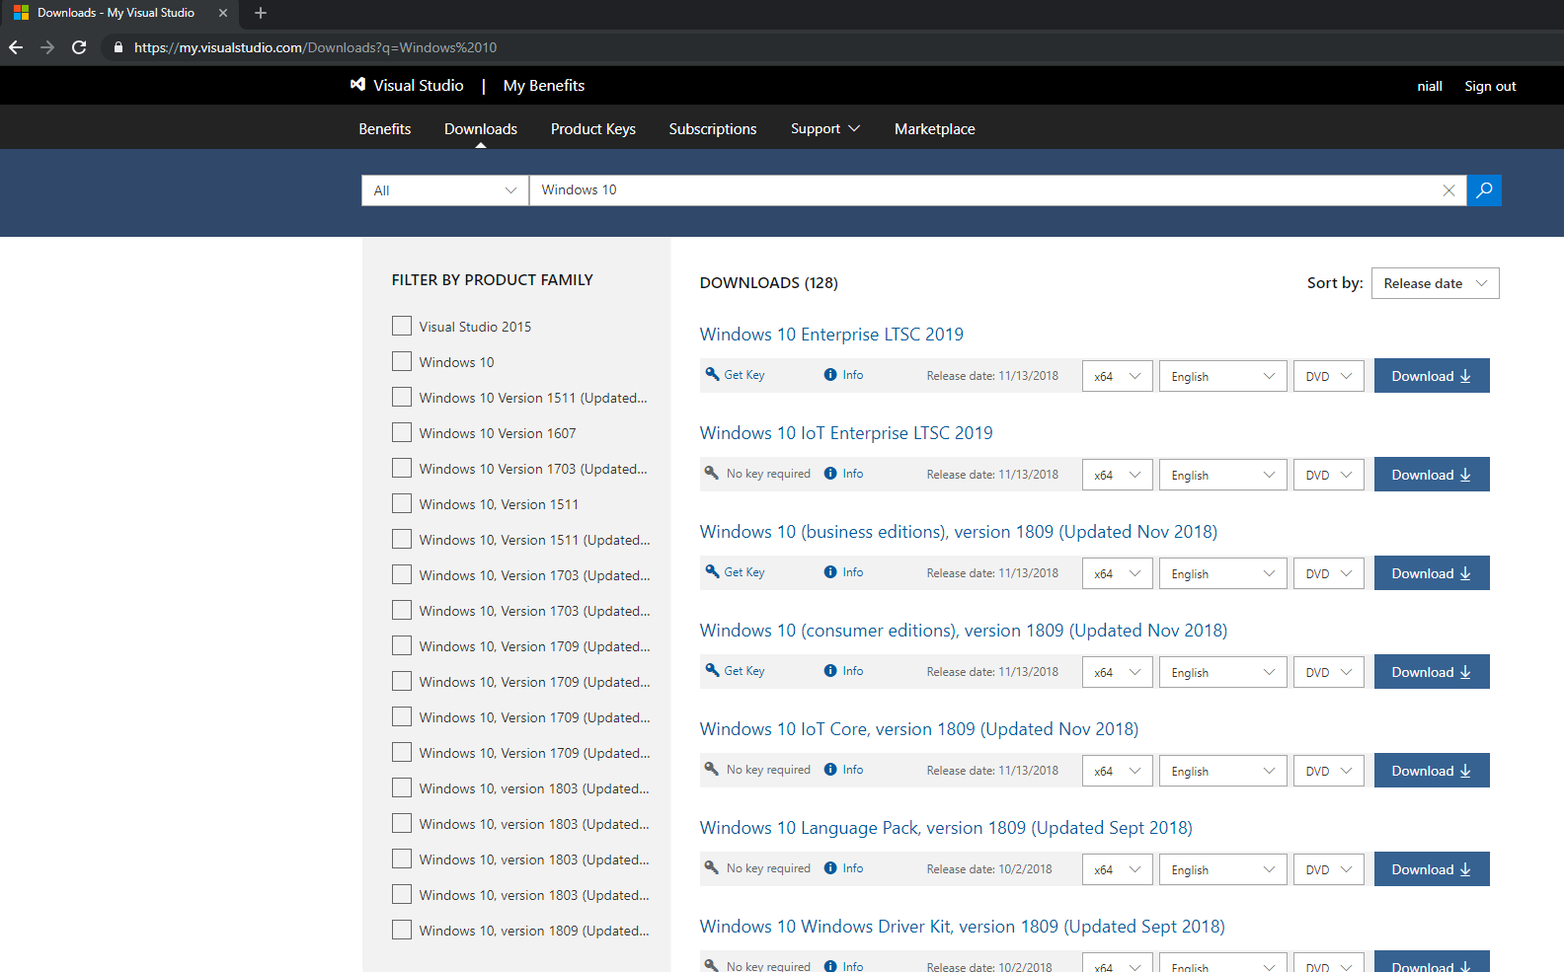This screenshot has width=1564, height=972.
Task: Click Sign out
Action: (1490, 86)
